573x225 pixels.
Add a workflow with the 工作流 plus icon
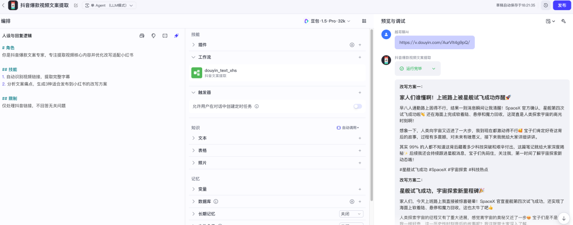(360, 57)
